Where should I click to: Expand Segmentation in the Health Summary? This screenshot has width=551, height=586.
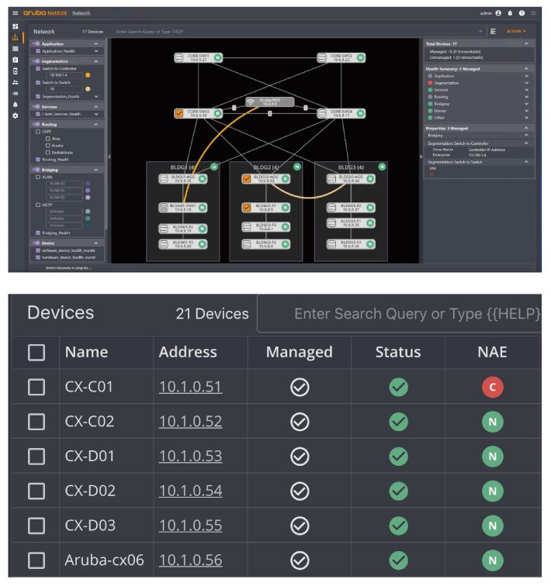[526, 83]
